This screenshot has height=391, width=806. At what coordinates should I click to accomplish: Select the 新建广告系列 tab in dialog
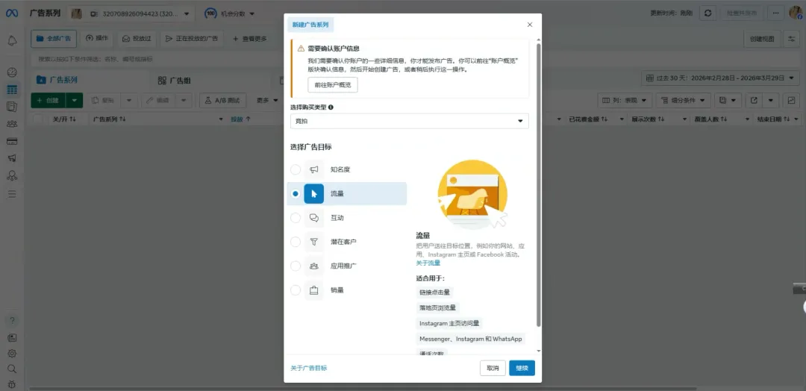[x=310, y=25]
